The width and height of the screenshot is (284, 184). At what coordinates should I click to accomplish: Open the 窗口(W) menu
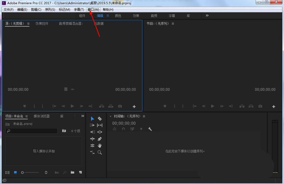[x=93, y=9]
